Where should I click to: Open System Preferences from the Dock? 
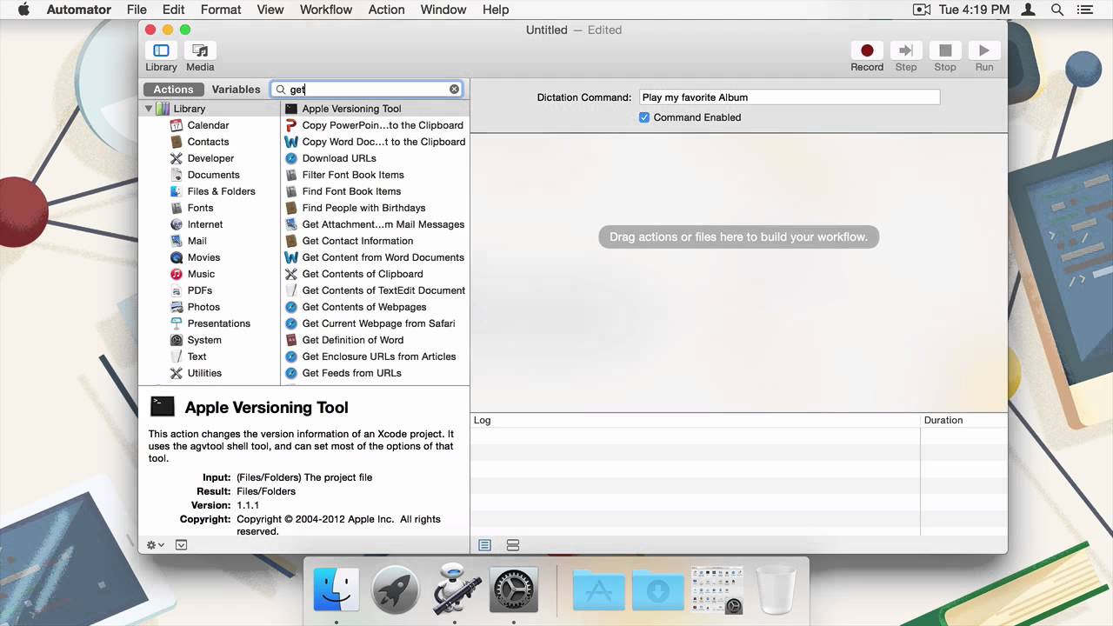pos(514,589)
